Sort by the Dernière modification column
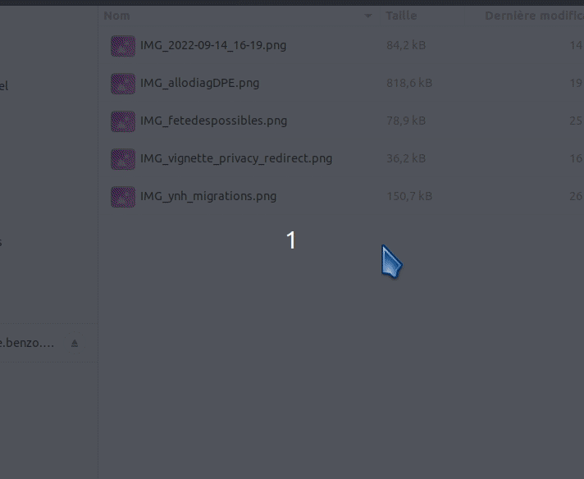Viewport: 584px width, 479px height. [x=534, y=16]
